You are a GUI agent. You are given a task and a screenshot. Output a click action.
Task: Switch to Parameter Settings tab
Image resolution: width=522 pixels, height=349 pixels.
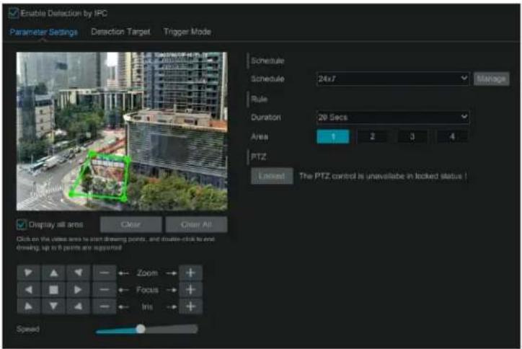pyautogui.click(x=43, y=32)
